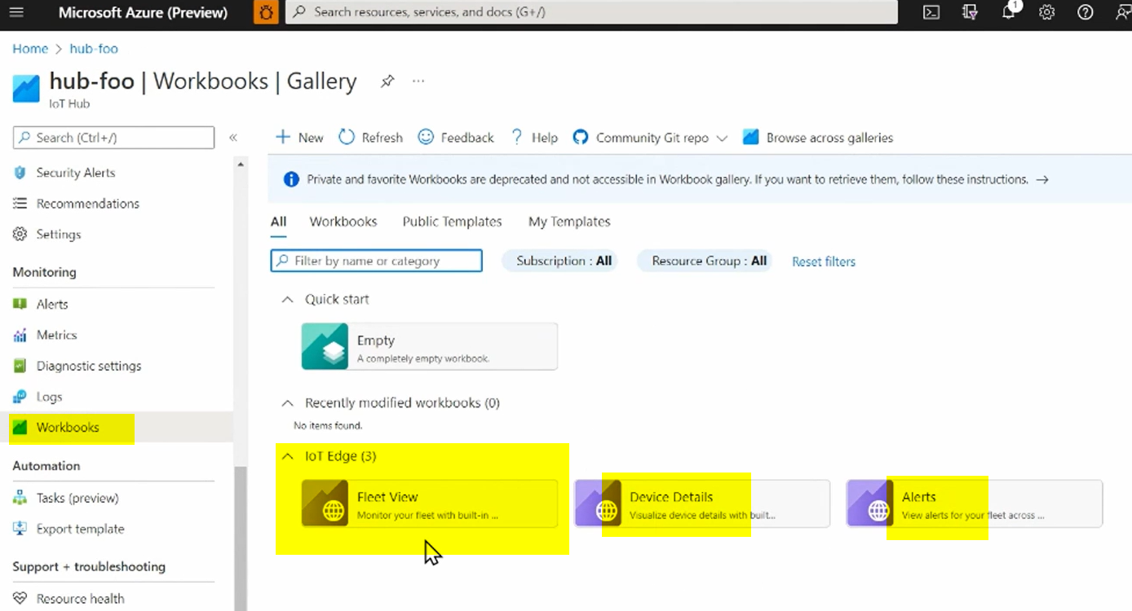Click the Security Alerts shield icon
The image size is (1132, 611).
(20, 173)
